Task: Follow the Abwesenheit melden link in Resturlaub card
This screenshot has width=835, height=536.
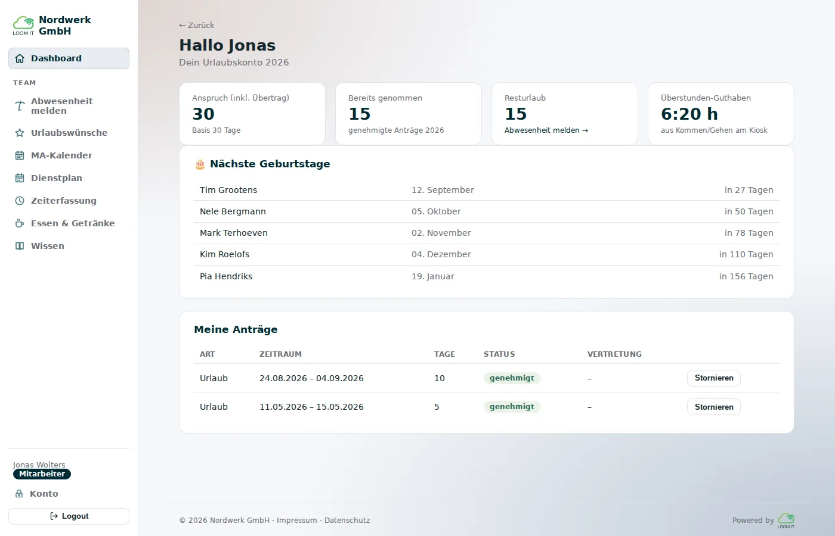Action: pos(546,130)
